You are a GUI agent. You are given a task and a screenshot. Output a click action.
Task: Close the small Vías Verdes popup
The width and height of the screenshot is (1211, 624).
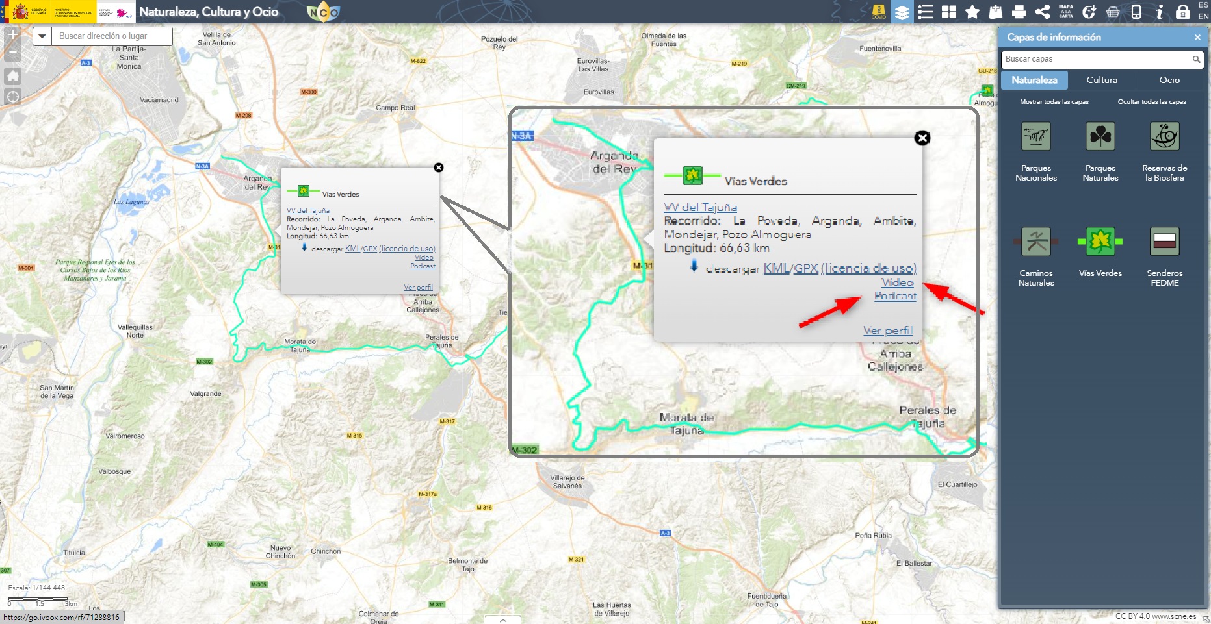pyautogui.click(x=439, y=168)
